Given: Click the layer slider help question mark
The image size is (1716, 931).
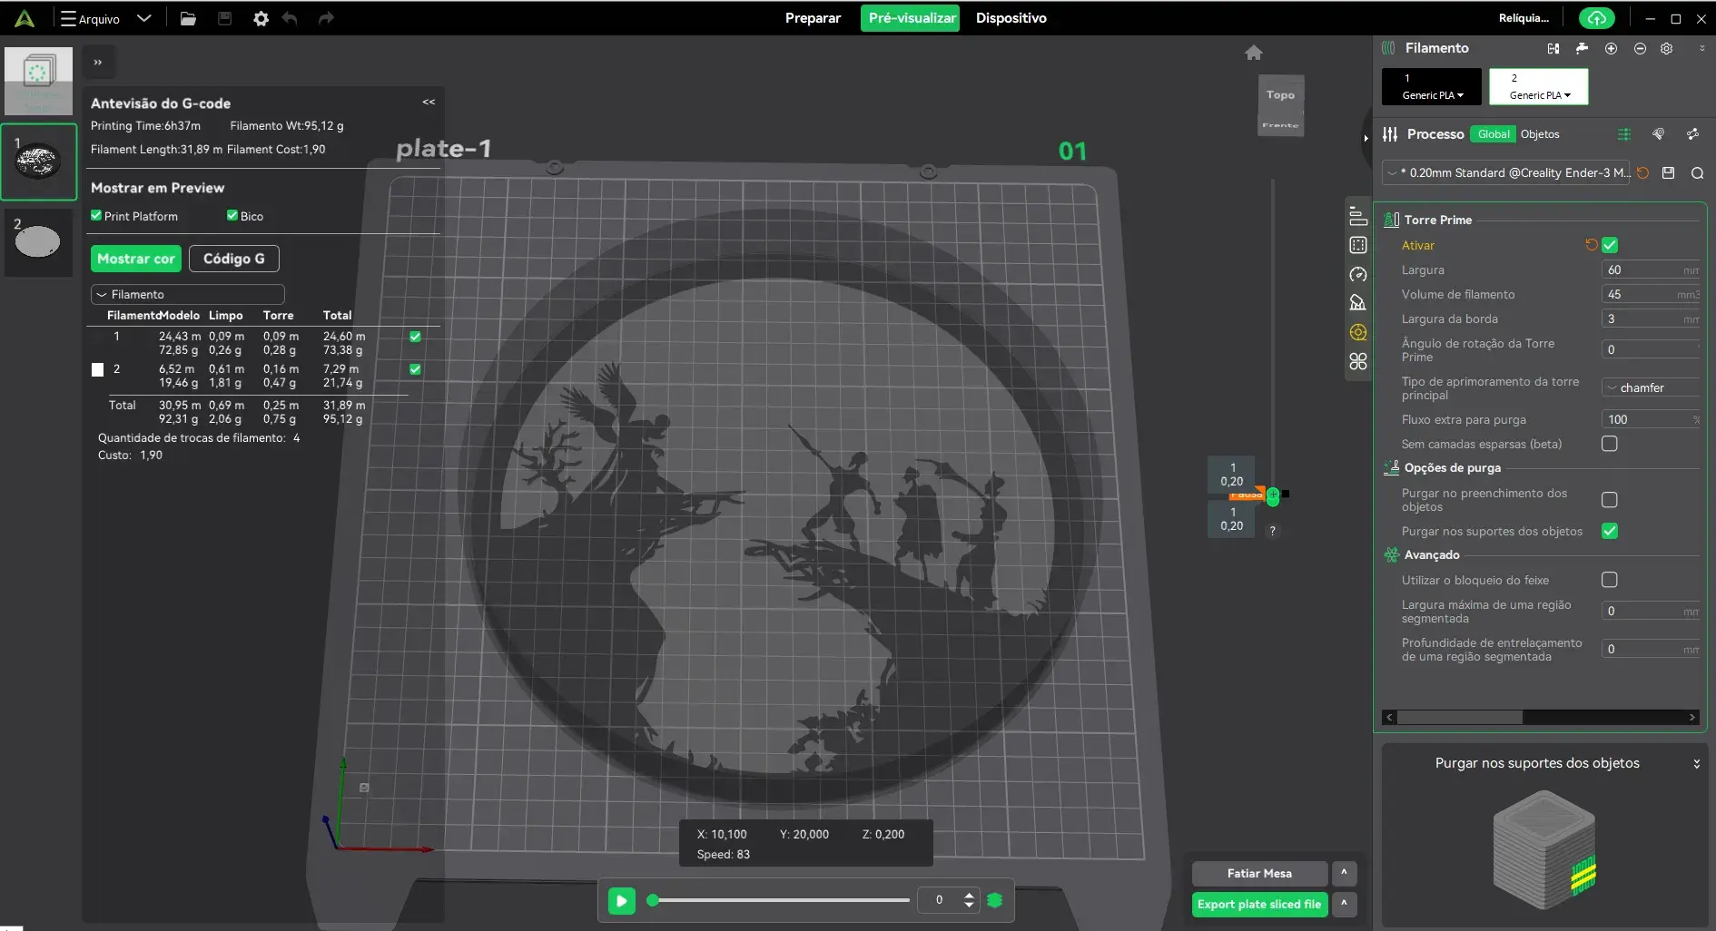Looking at the screenshot, I should 1273,531.
